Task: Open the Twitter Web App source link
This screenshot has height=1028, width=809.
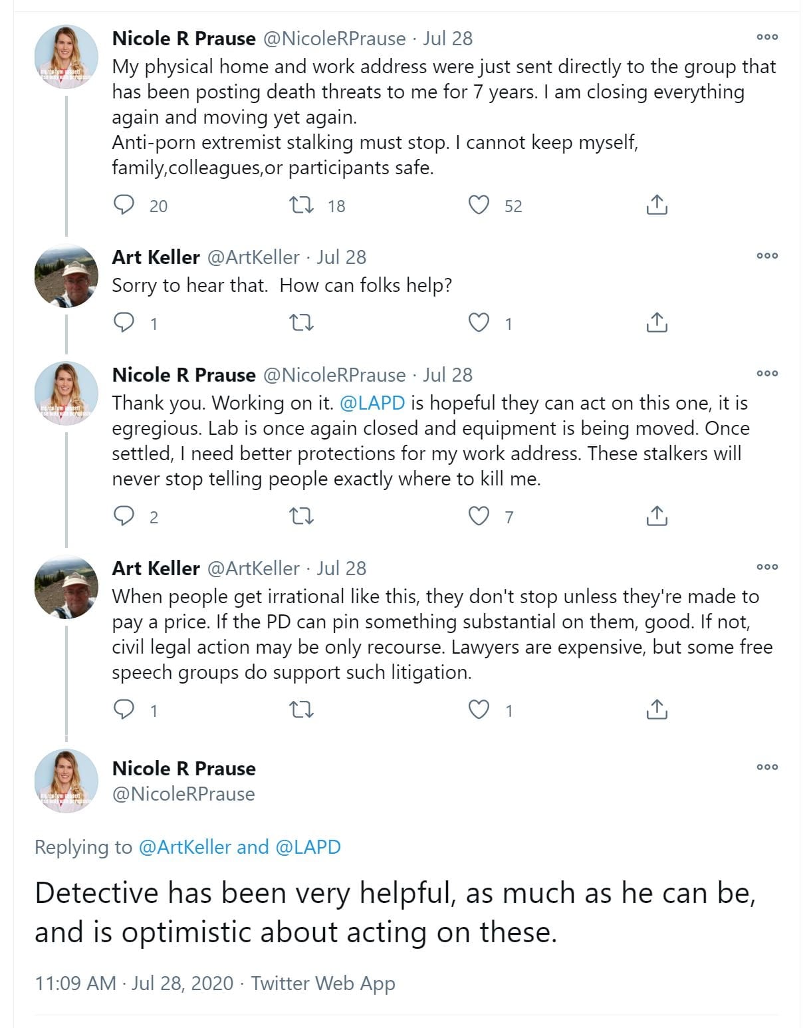Action: [323, 983]
